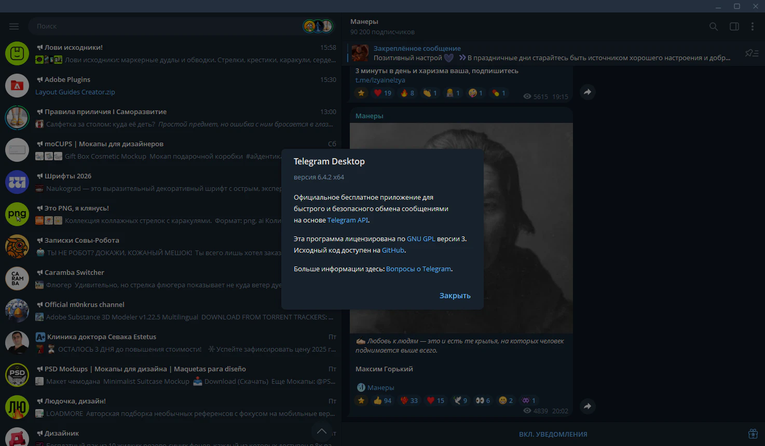Open the t.me/lzyainelzya link
Image resolution: width=765 pixels, height=446 pixels.
click(380, 80)
